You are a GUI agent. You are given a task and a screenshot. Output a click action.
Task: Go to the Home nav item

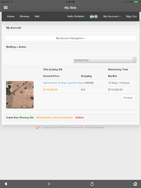coord(11,17)
